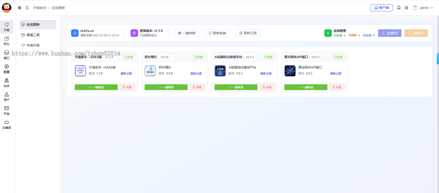
Task: Collapse the sidebar with hamburger icon
Action: [x=20, y=8]
